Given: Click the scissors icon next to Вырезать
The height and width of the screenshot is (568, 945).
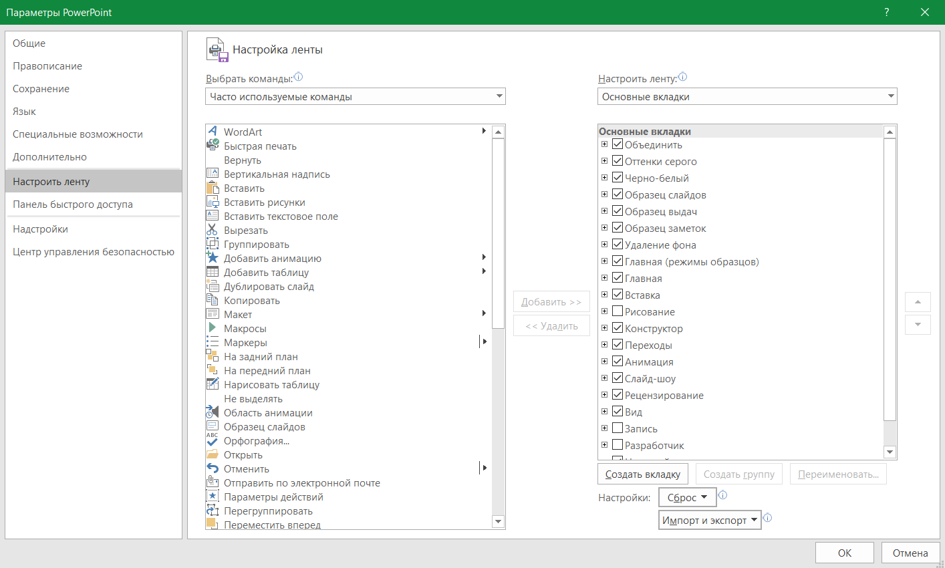Looking at the screenshot, I should click(213, 230).
